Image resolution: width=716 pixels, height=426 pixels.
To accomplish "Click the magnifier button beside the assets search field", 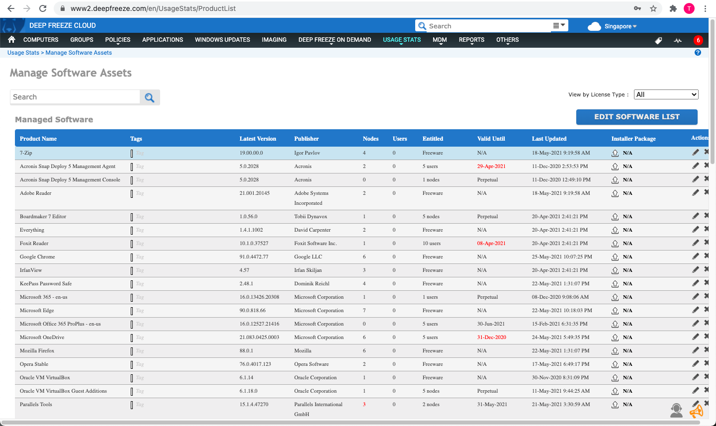I will pos(150,97).
